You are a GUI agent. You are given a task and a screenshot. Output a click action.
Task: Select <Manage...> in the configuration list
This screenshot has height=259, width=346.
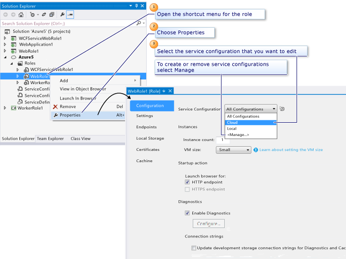251,135
